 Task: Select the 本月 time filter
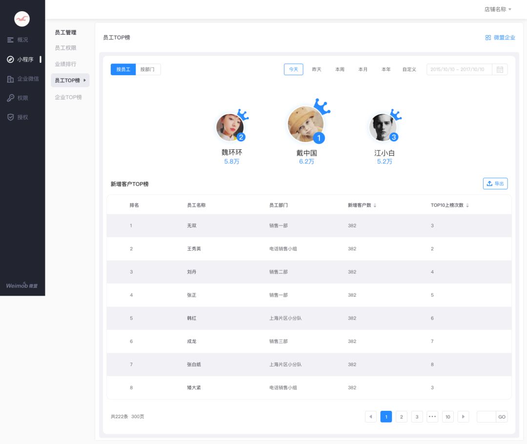coord(363,69)
